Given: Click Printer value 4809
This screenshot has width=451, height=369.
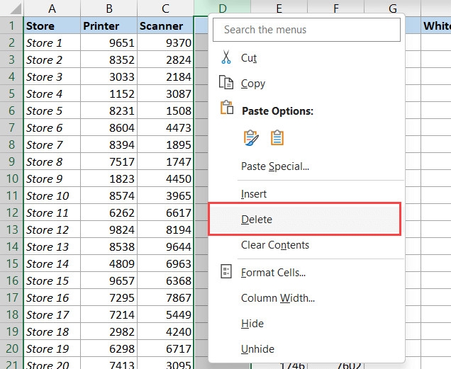Looking at the screenshot, I should click(109, 263).
